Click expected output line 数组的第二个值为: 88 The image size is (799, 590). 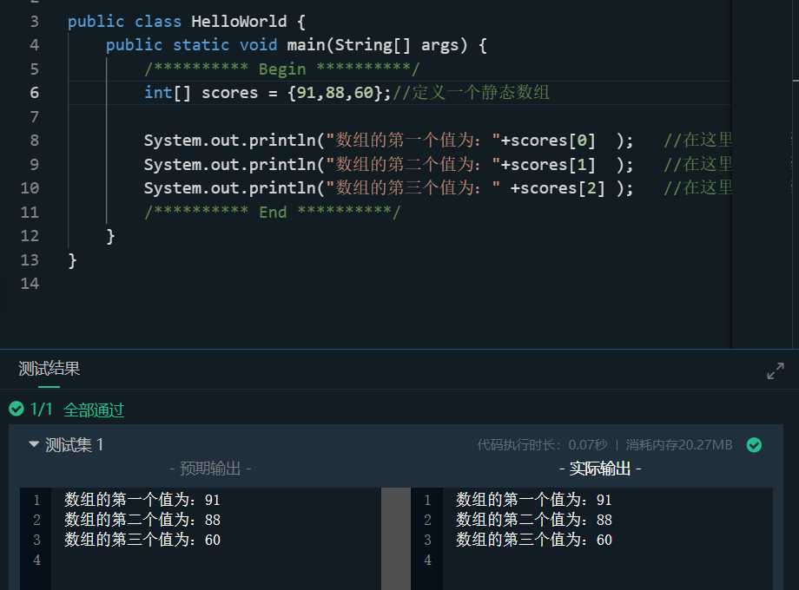click(x=142, y=520)
